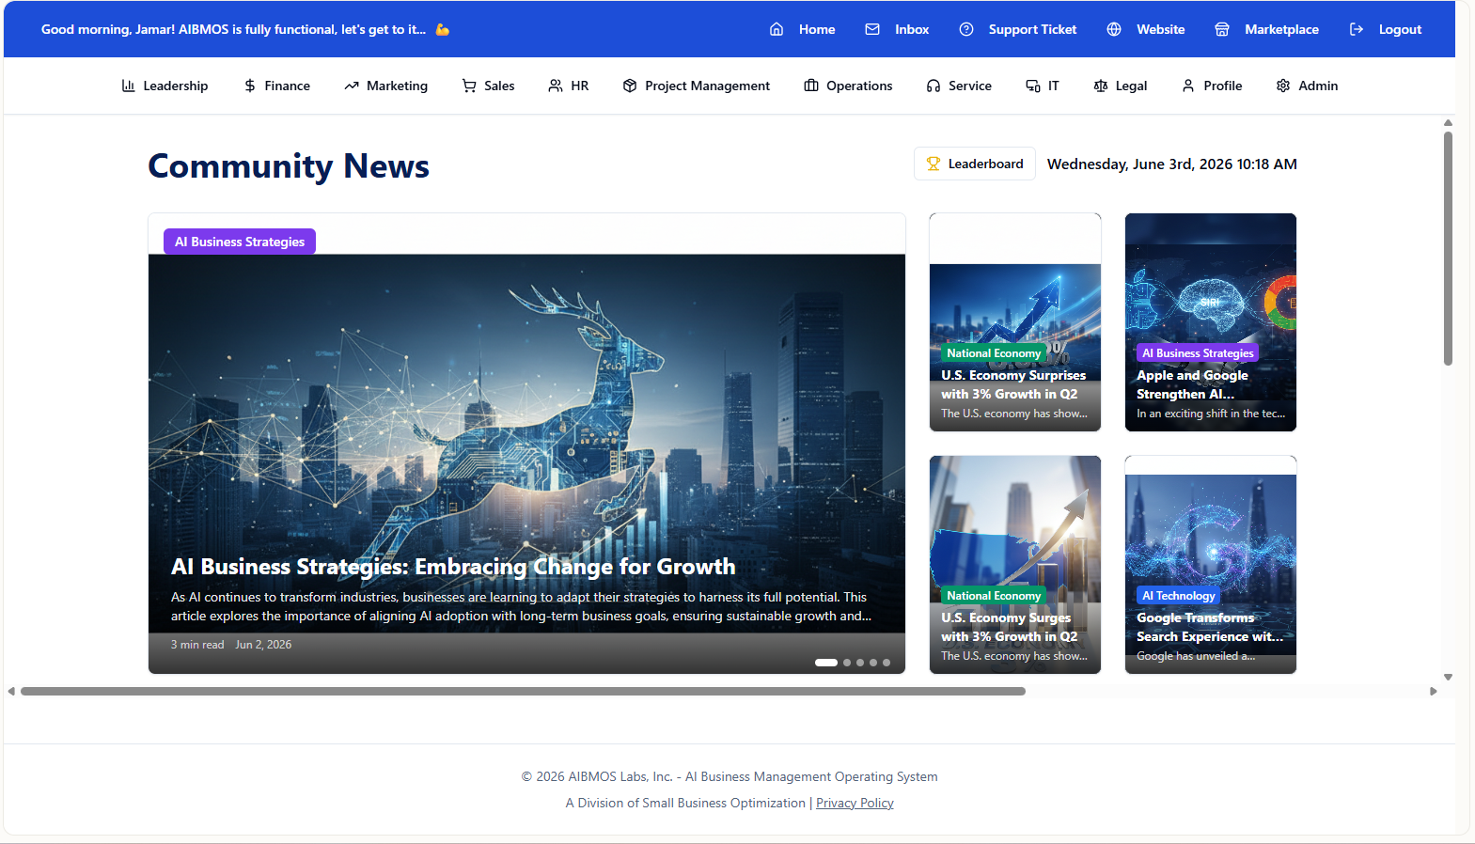Viewport: 1475px width, 844px height.
Task: Go to Website text link
Action: point(1160,29)
